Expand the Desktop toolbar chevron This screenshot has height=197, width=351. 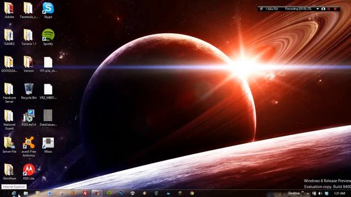coord(303,192)
